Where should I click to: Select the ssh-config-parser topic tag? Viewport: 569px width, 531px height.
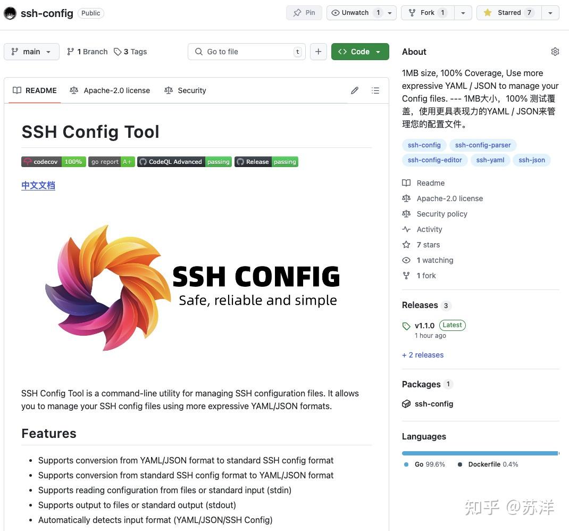(483, 145)
